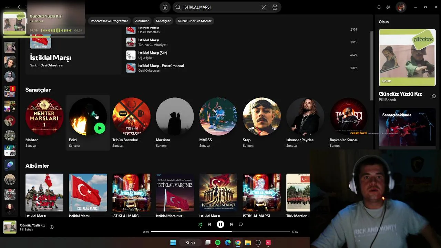Screen dimensions: 441x248
Task: Open the Pilli Bebek link in the bottom bar
Action: [27, 230]
